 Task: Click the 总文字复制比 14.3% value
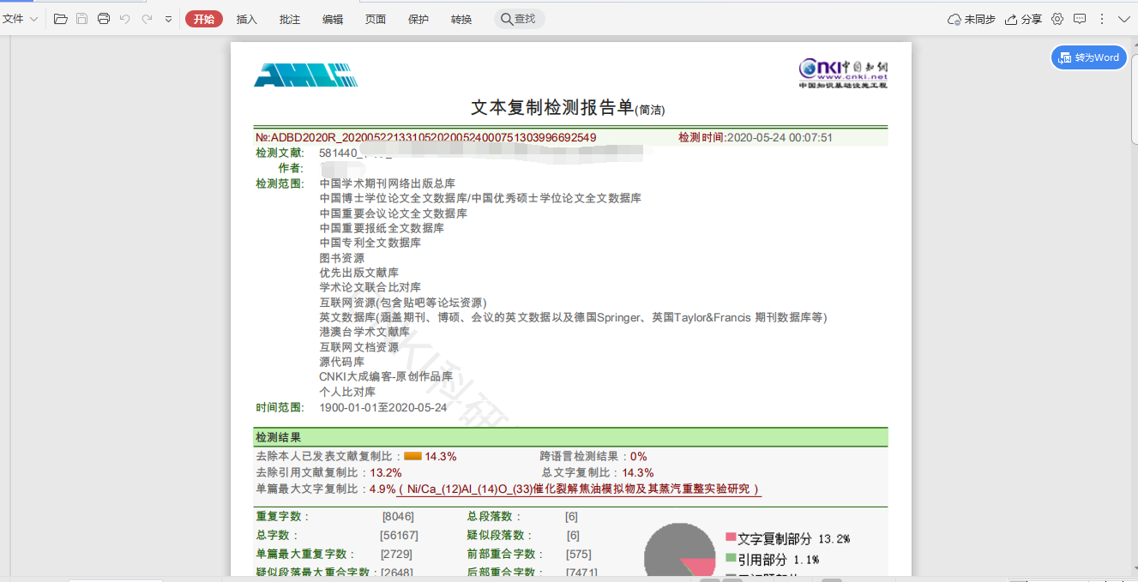[638, 472]
